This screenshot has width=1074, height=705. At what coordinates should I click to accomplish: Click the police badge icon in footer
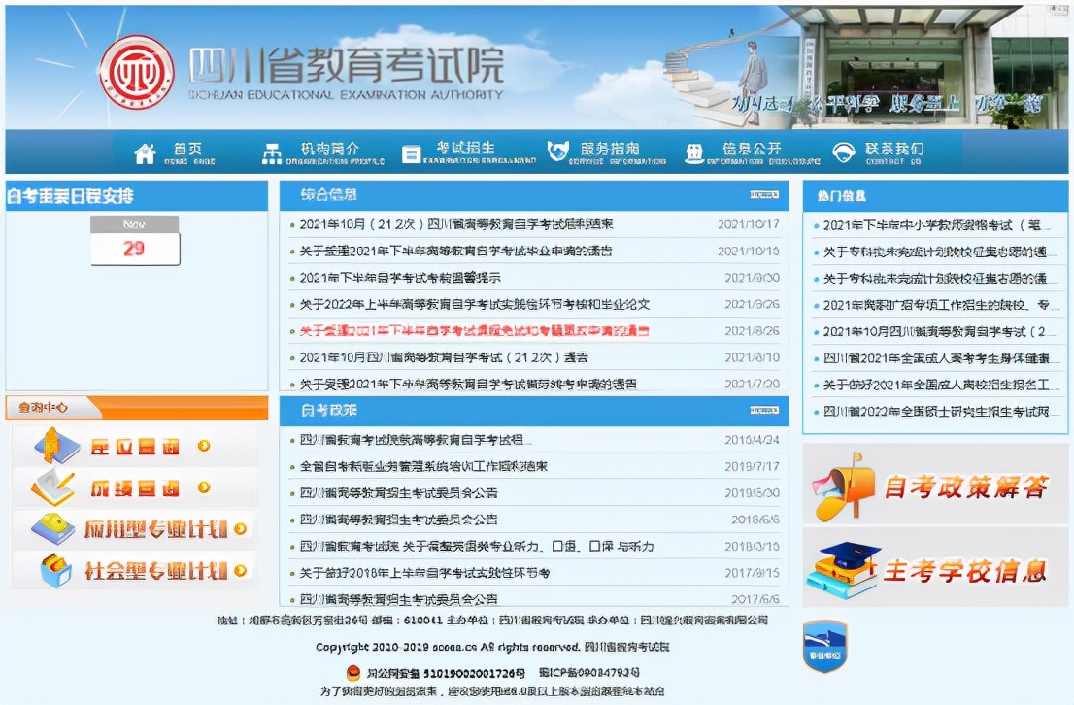click(352, 673)
